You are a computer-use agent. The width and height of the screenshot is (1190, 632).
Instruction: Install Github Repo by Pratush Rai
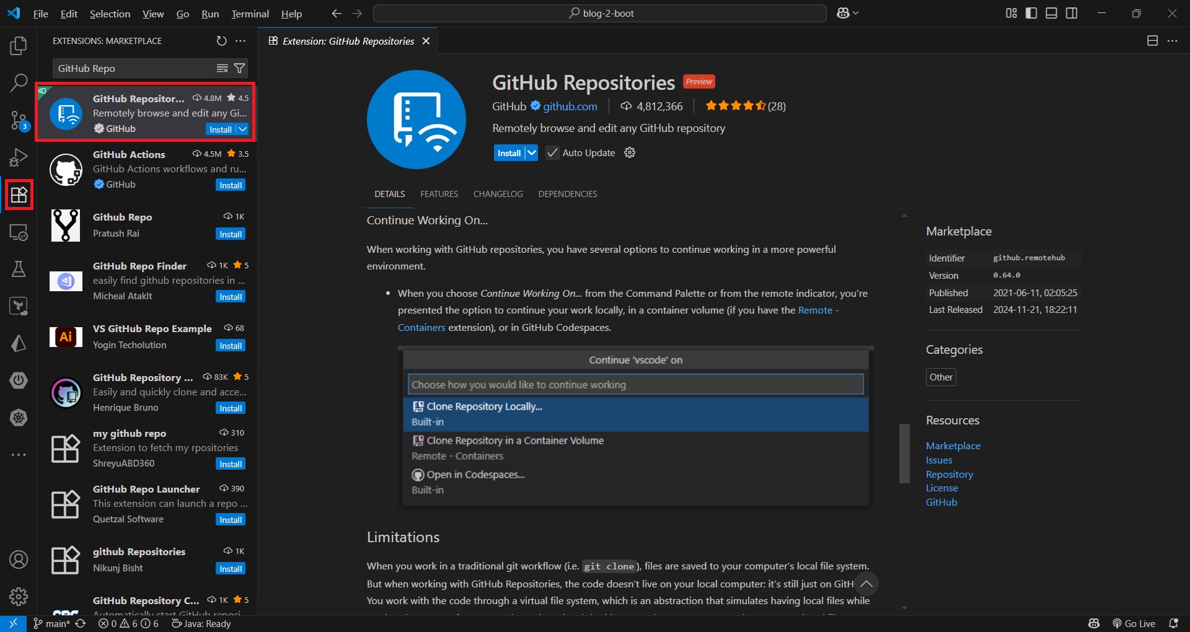click(231, 234)
